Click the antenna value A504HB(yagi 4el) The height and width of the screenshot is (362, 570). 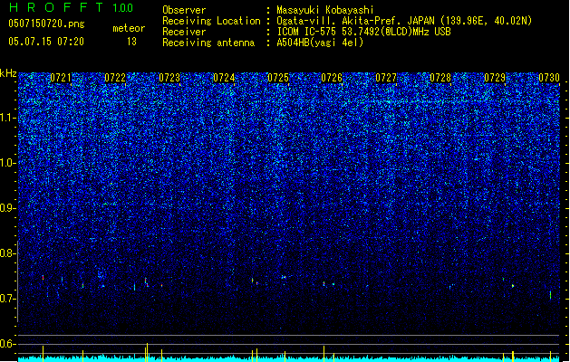pyautogui.click(x=320, y=43)
